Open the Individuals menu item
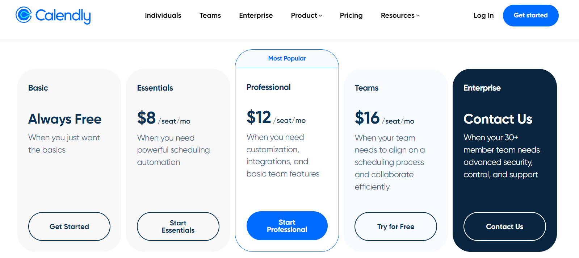Viewport: 579px width, 258px height. click(x=163, y=16)
